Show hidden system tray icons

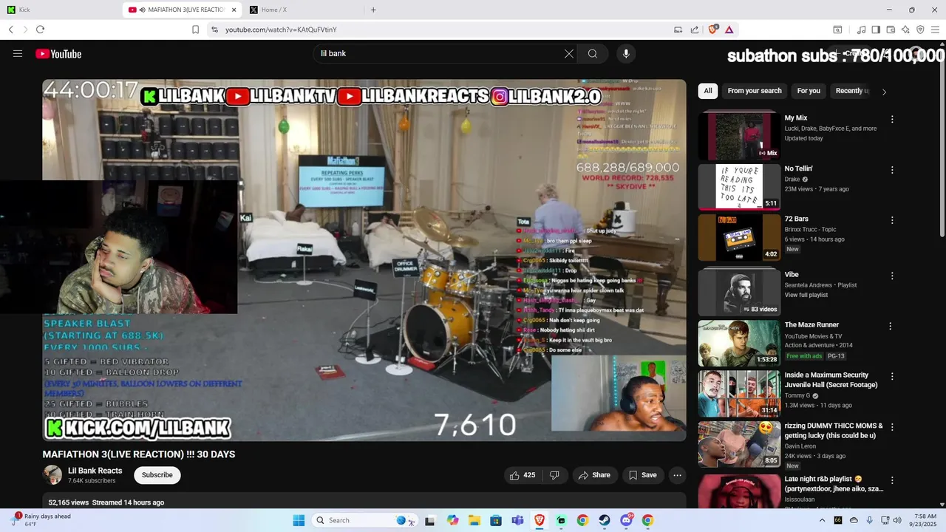[x=822, y=520]
